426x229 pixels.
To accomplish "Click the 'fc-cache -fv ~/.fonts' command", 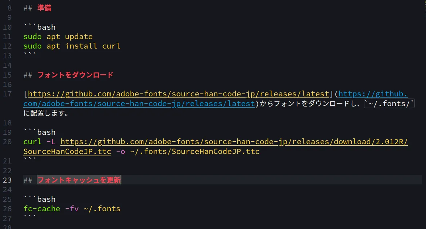I will coord(72,209).
